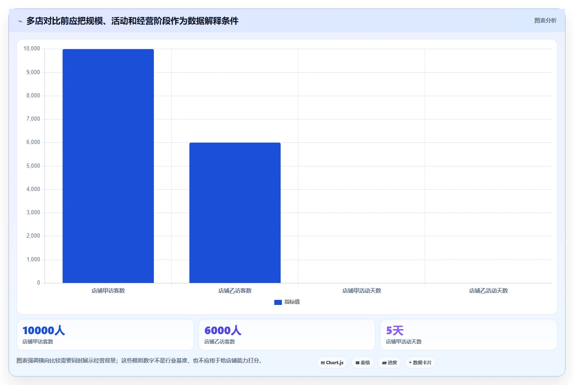Click the 数据卡片 tag
Screen dimensions: 574x385
420,363
